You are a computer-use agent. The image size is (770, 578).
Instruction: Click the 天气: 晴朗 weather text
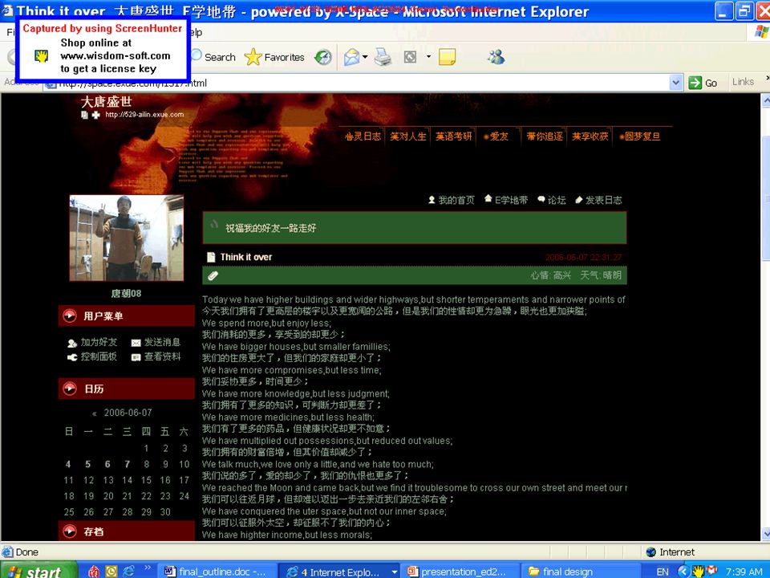click(x=600, y=275)
